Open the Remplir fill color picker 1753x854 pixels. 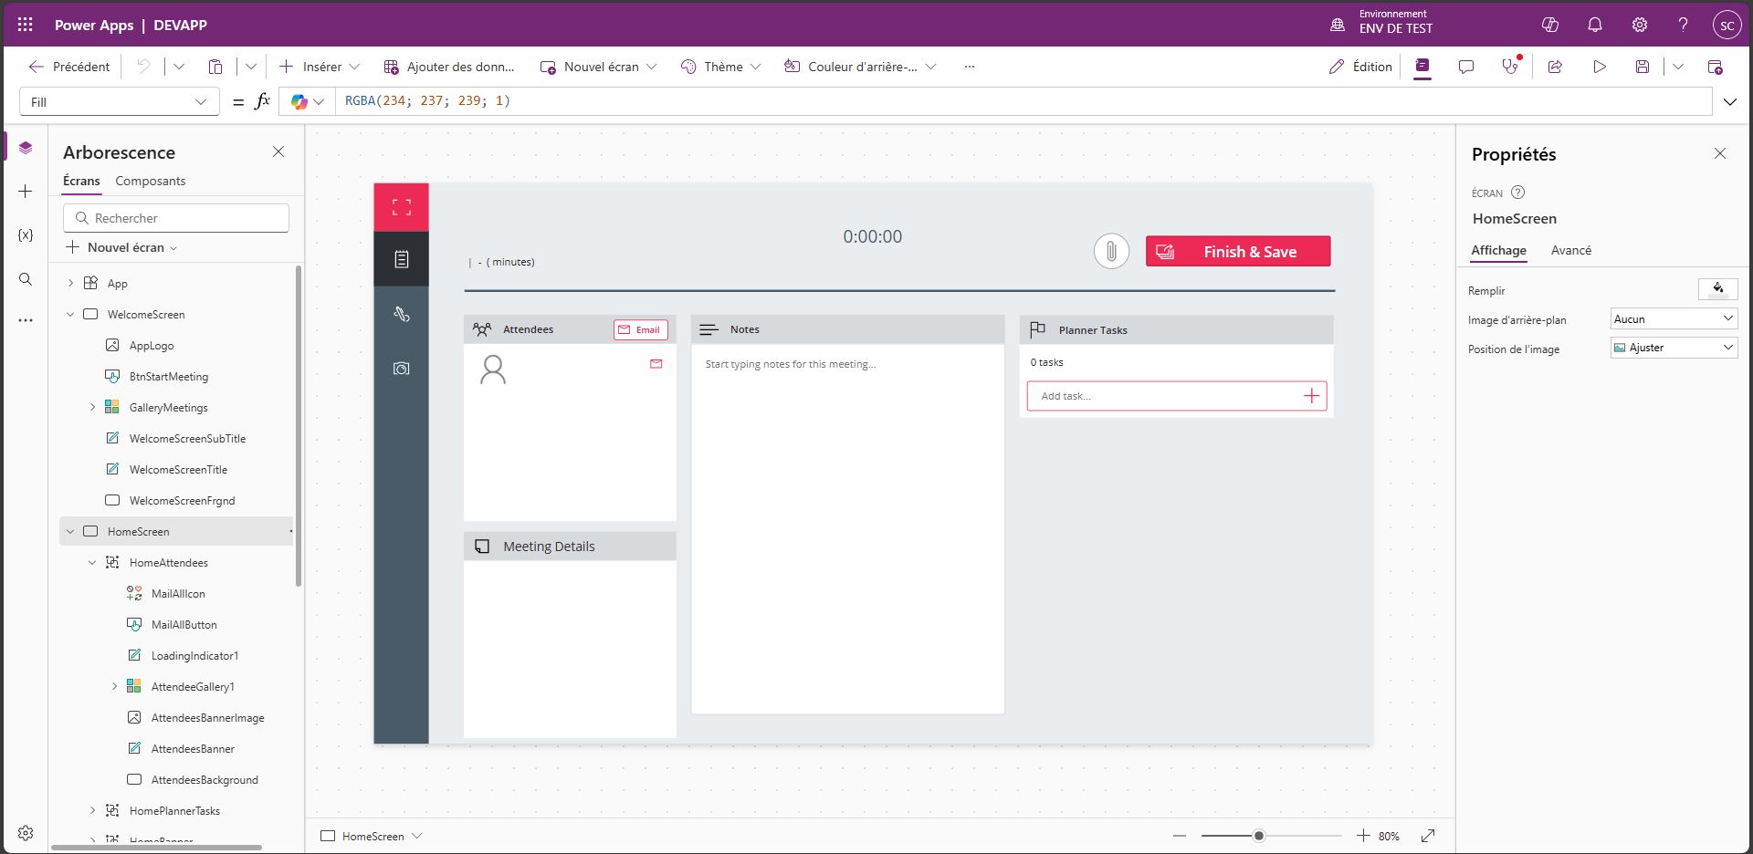click(x=1717, y=289)
